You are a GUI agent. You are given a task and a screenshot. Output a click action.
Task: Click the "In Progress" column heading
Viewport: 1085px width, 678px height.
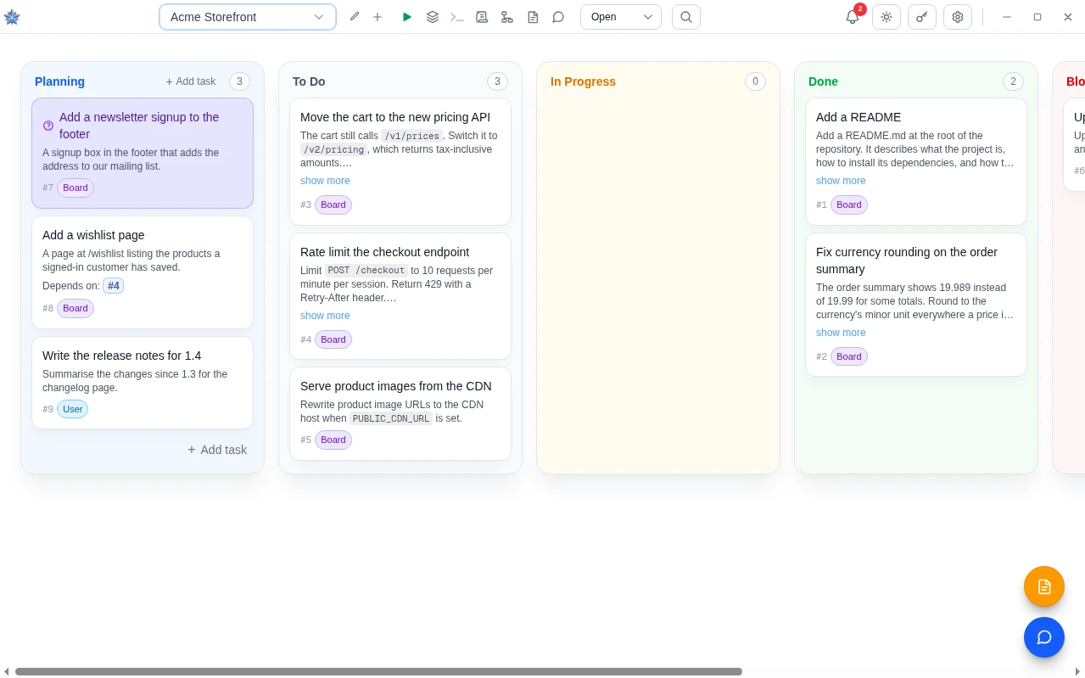tap(584, 81)
